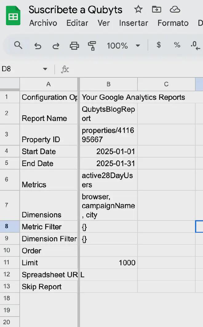Image resolution: width=203 pixels, height=327 pixels.
Task: Check the cloud save status icon
Action: pos(175,10)
